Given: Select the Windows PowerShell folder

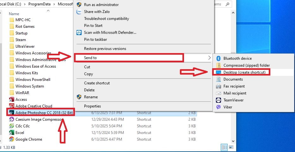Looking at the screenshot, I should tap(33, 80).
